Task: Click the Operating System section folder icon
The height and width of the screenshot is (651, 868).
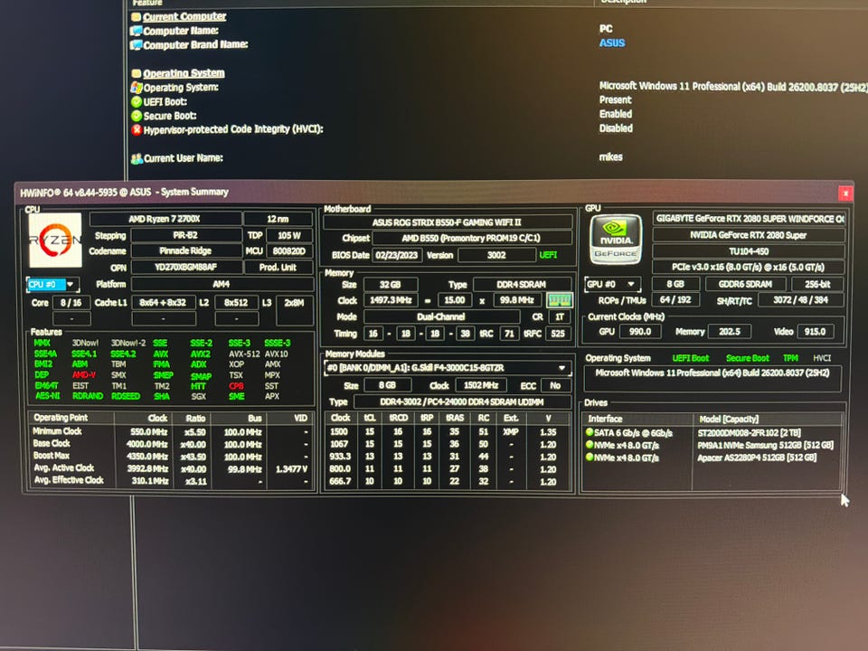Action: [x=137, y=73]
